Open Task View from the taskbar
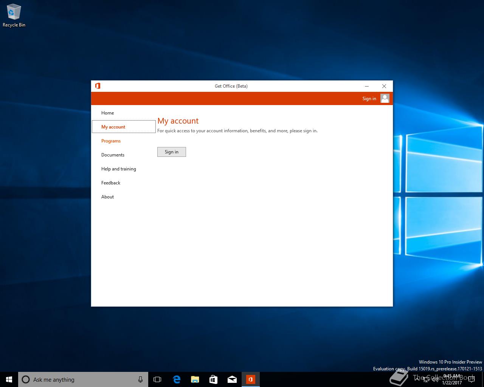The width and height of the screenshot is (484, 387). point(157,379)
